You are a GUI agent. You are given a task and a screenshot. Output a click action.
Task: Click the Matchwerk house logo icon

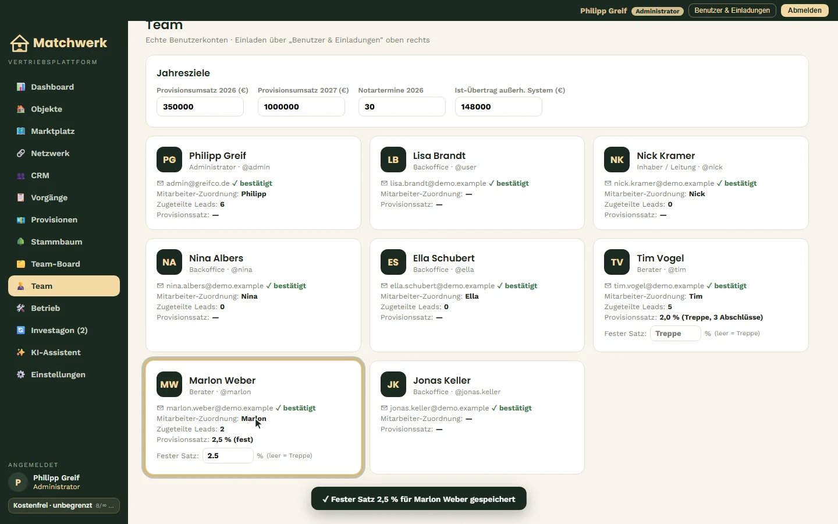click(x=19, y=43)
